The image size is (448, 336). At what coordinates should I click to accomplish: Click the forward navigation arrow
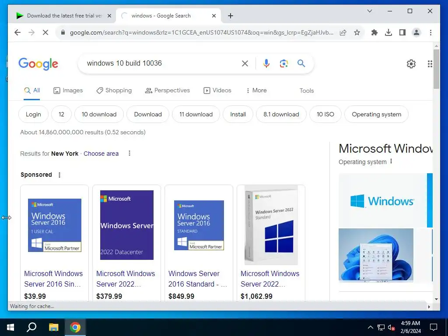point(31,32)
